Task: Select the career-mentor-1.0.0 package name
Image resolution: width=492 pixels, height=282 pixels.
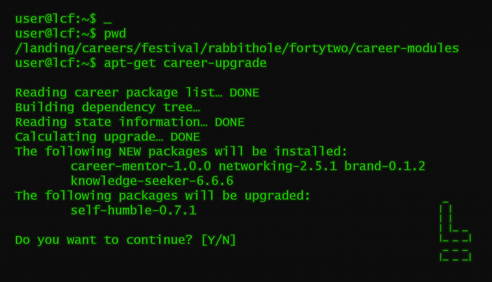Action: pyautogui.click(x=141, y=166)
